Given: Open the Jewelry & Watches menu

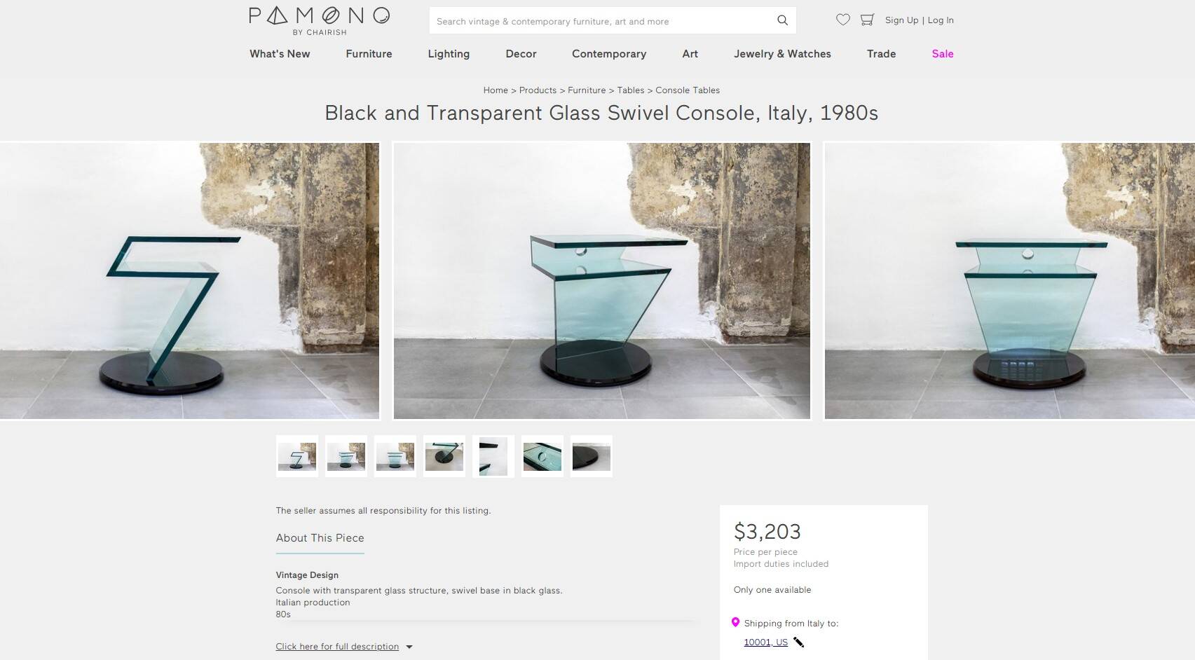Looking at the screenshot, I should pyautogui.click(x=782, y=54).
